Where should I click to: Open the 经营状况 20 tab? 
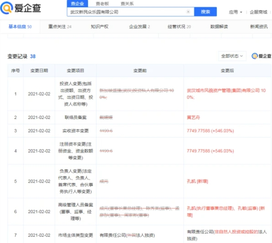179,26
